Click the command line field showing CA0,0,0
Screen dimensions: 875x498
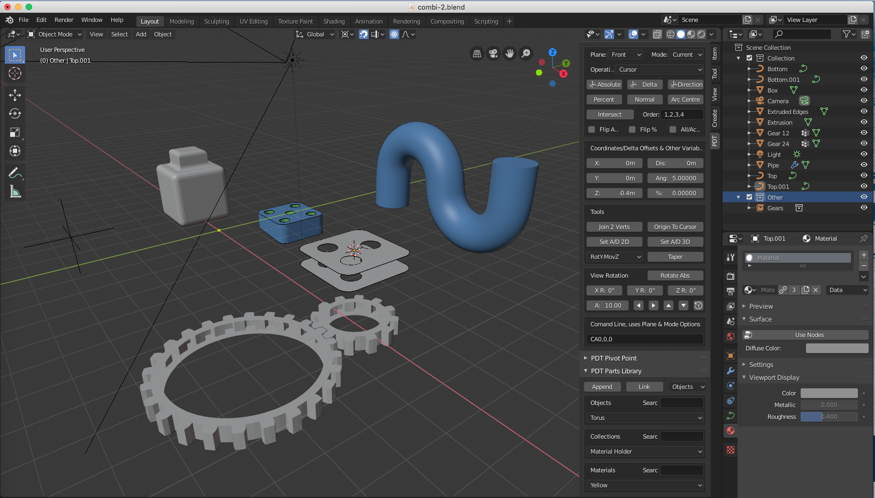(x=644, y=339)
